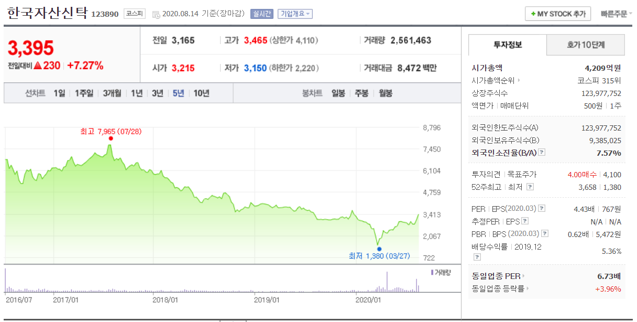Click the current price 3,395
The height and width of the screenshot is (322, 637).
click(x=31, y=48)
